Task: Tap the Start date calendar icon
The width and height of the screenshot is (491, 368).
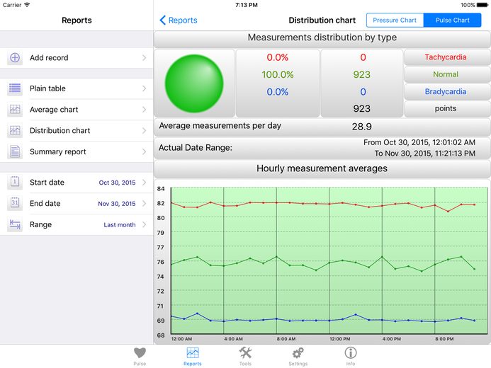Action: (x=15, y=183)
